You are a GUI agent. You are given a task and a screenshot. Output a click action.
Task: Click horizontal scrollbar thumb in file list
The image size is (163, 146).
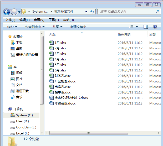[89, 133]
